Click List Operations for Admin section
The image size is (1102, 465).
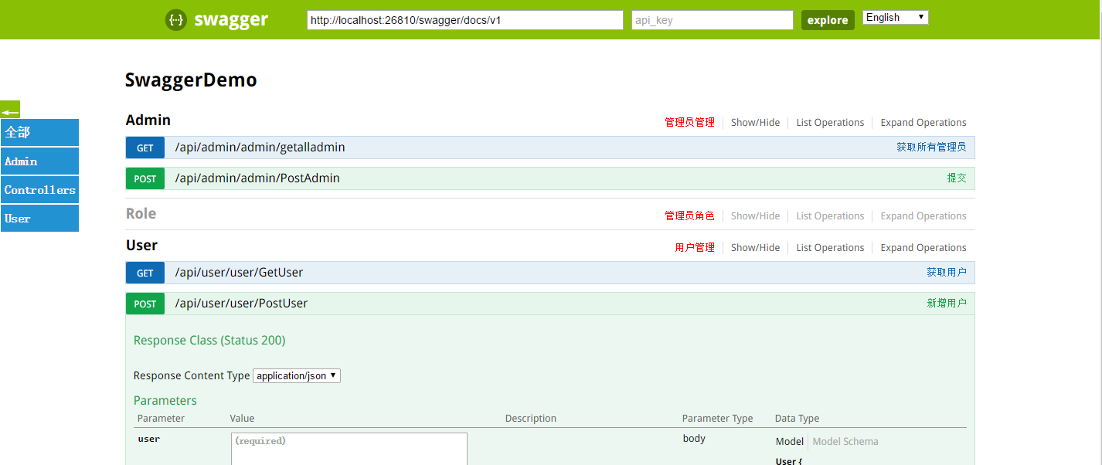830,122
